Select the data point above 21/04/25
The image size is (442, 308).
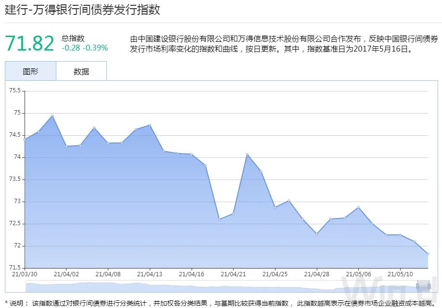tap(275, 207)
